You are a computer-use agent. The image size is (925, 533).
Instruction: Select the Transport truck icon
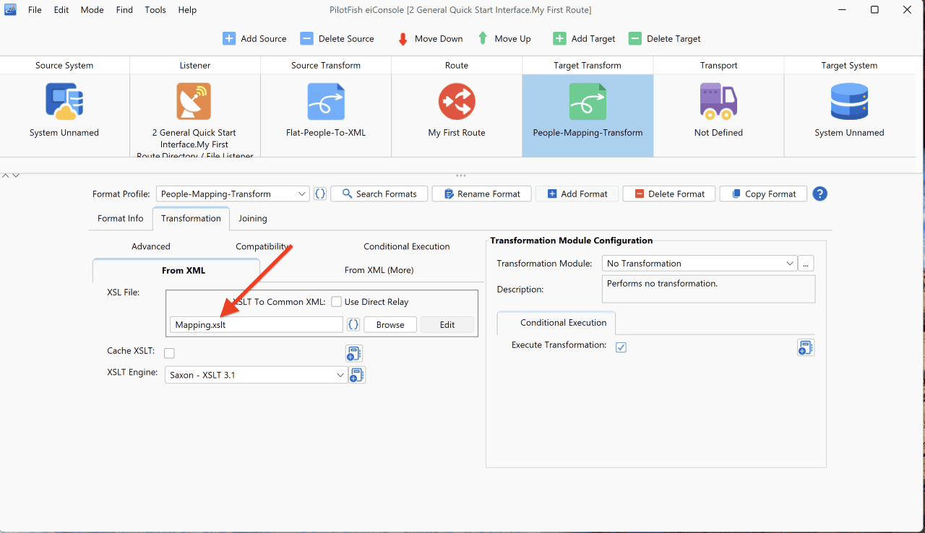point(718,101)
